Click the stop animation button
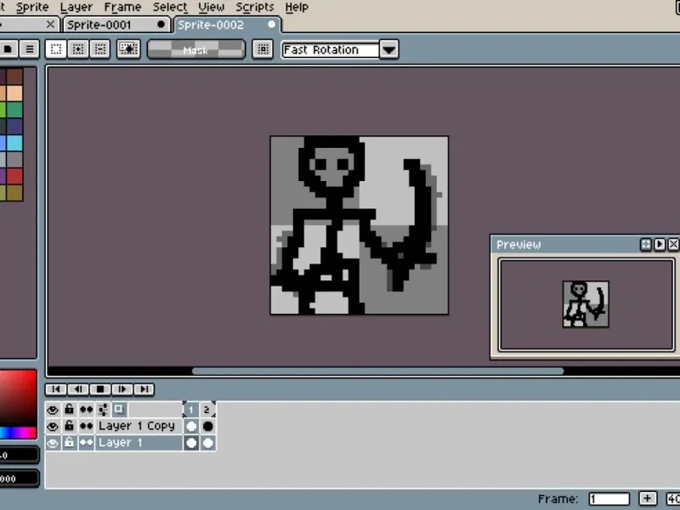Screen dimensions: 680x510 (x=100, y=389)
